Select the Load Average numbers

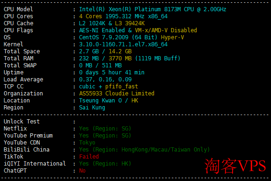pyautogui.click(x=105, y=80)
